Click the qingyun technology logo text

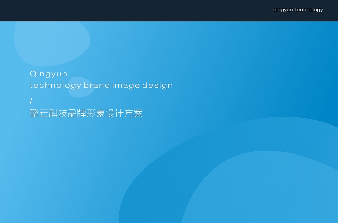tap(298, 10)
